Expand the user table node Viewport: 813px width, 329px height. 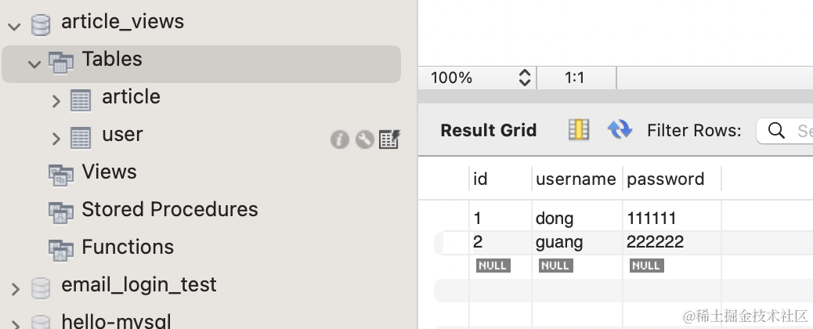(56, 139)
